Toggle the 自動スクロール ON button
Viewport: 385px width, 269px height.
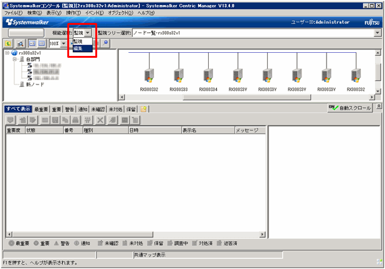(351, 108)
